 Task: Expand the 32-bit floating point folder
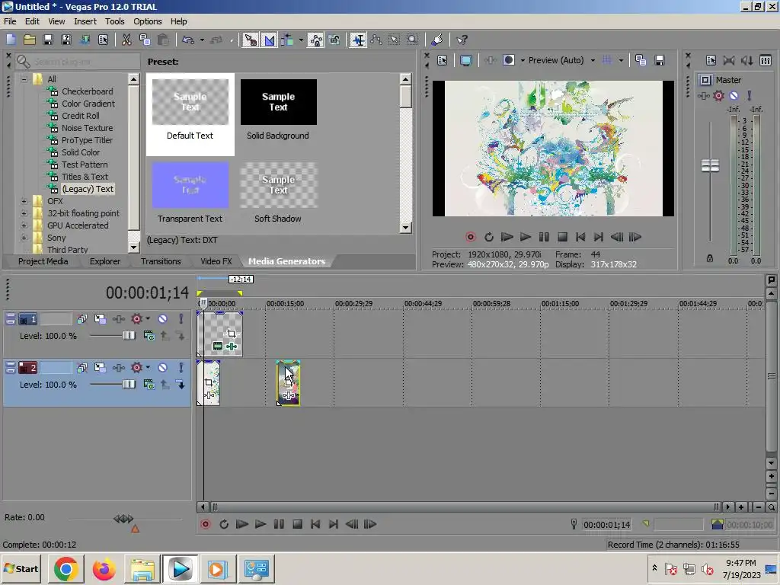tap(24, 213)
